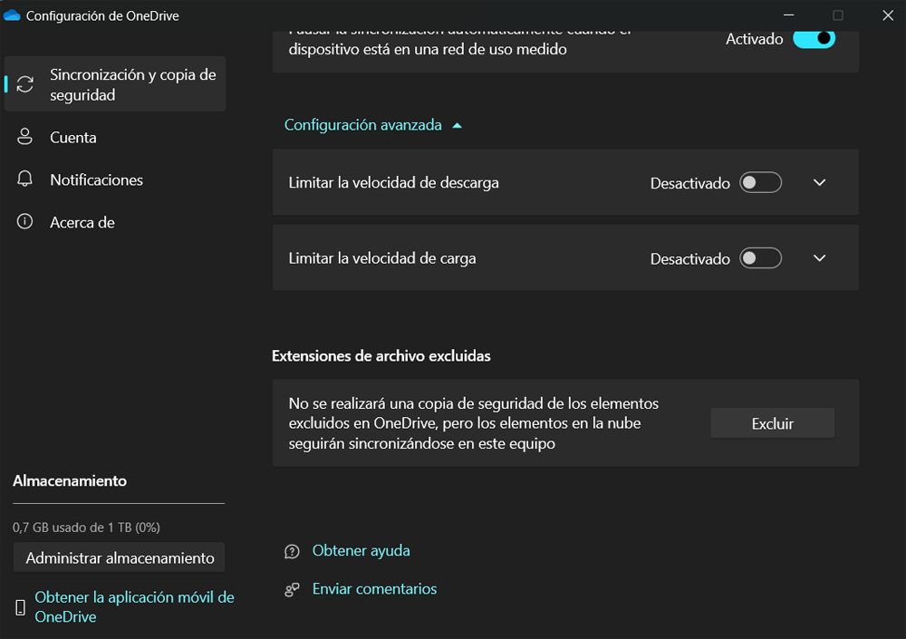Expand the download speed limit options chevron

818,182
